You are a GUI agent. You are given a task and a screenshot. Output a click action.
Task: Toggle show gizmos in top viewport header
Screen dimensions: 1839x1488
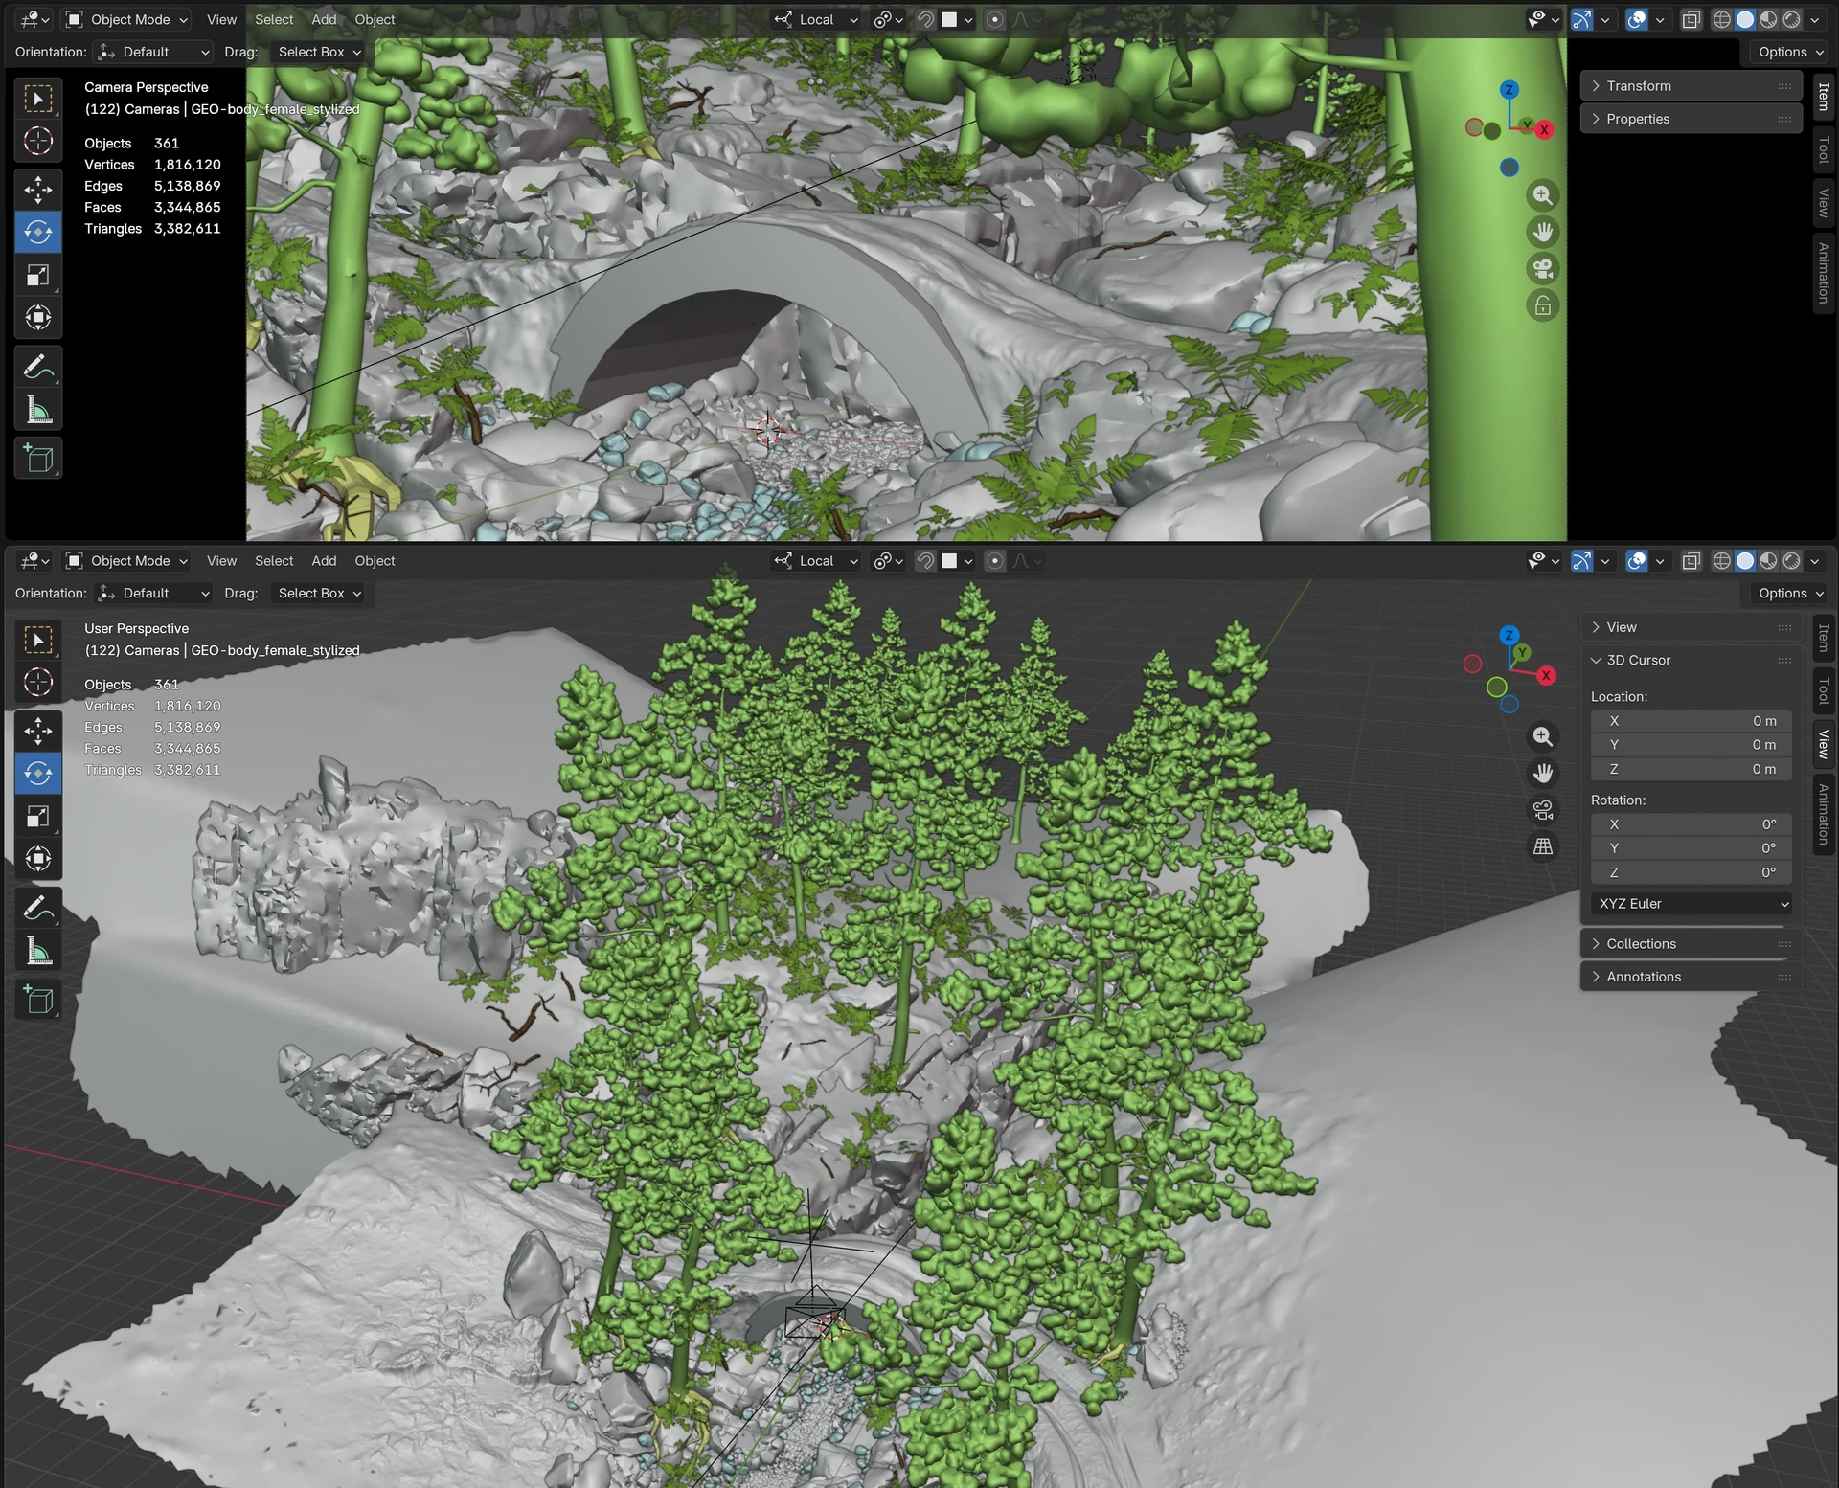point(1582,20)
